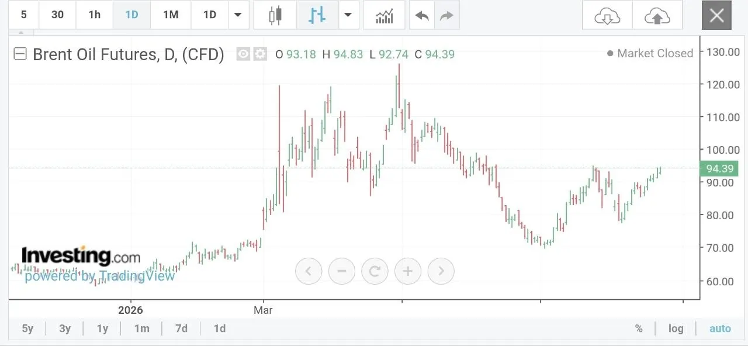
Task: Choose the bars chart style icon
Action: (317, 15)
